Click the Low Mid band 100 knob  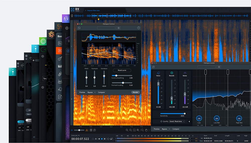click(x=217, y=118)
